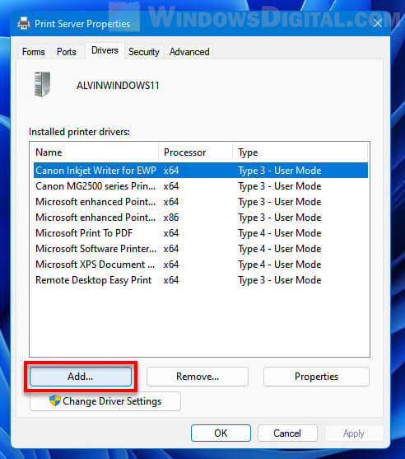
Task: Select Remote Desktop Easy Print driver
Action: (x=201, y=280)
